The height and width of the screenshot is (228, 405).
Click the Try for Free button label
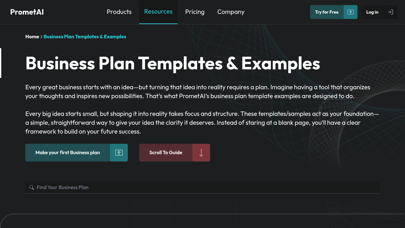point(327,12)
